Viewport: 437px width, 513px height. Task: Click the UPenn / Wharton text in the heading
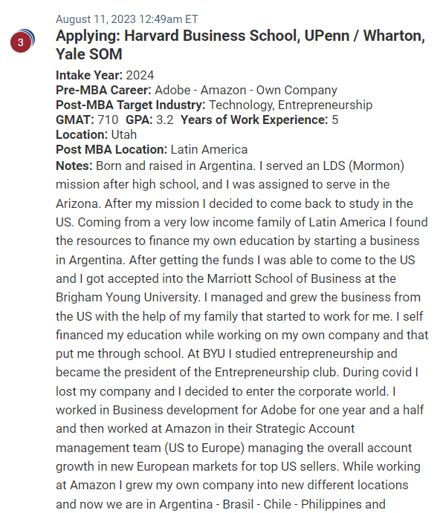(x=365, y=36)
